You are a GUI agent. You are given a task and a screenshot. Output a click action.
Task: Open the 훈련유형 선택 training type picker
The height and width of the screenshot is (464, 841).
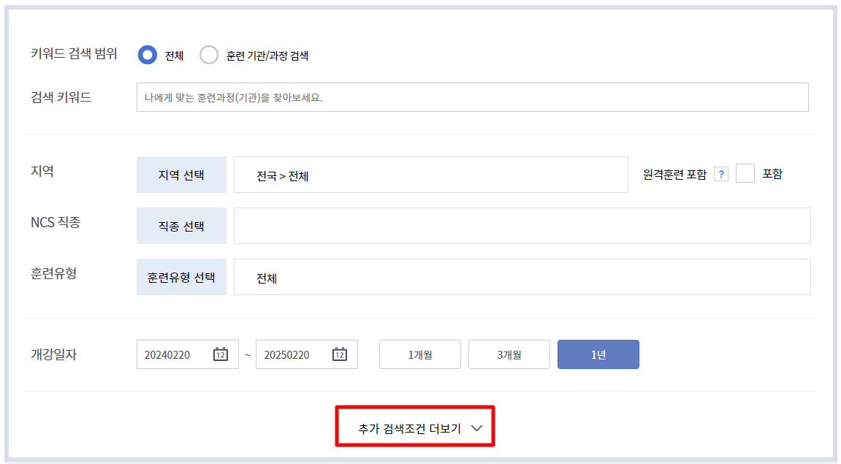coord(180,277)
